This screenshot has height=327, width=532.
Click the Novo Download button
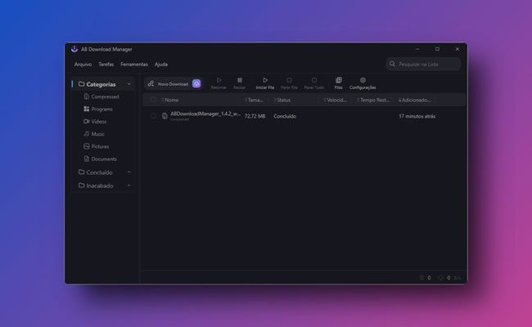169,83
